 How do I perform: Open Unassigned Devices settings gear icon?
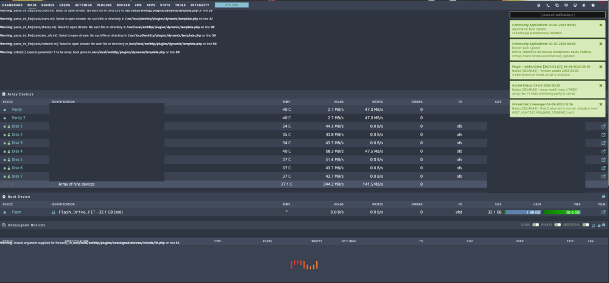tap(599, 225)
